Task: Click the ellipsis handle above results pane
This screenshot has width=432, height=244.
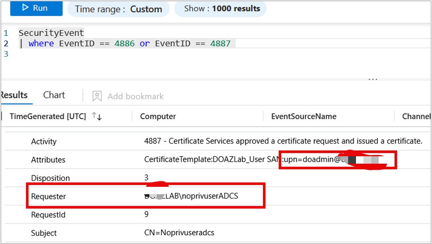Action: [x=373, y=79]
